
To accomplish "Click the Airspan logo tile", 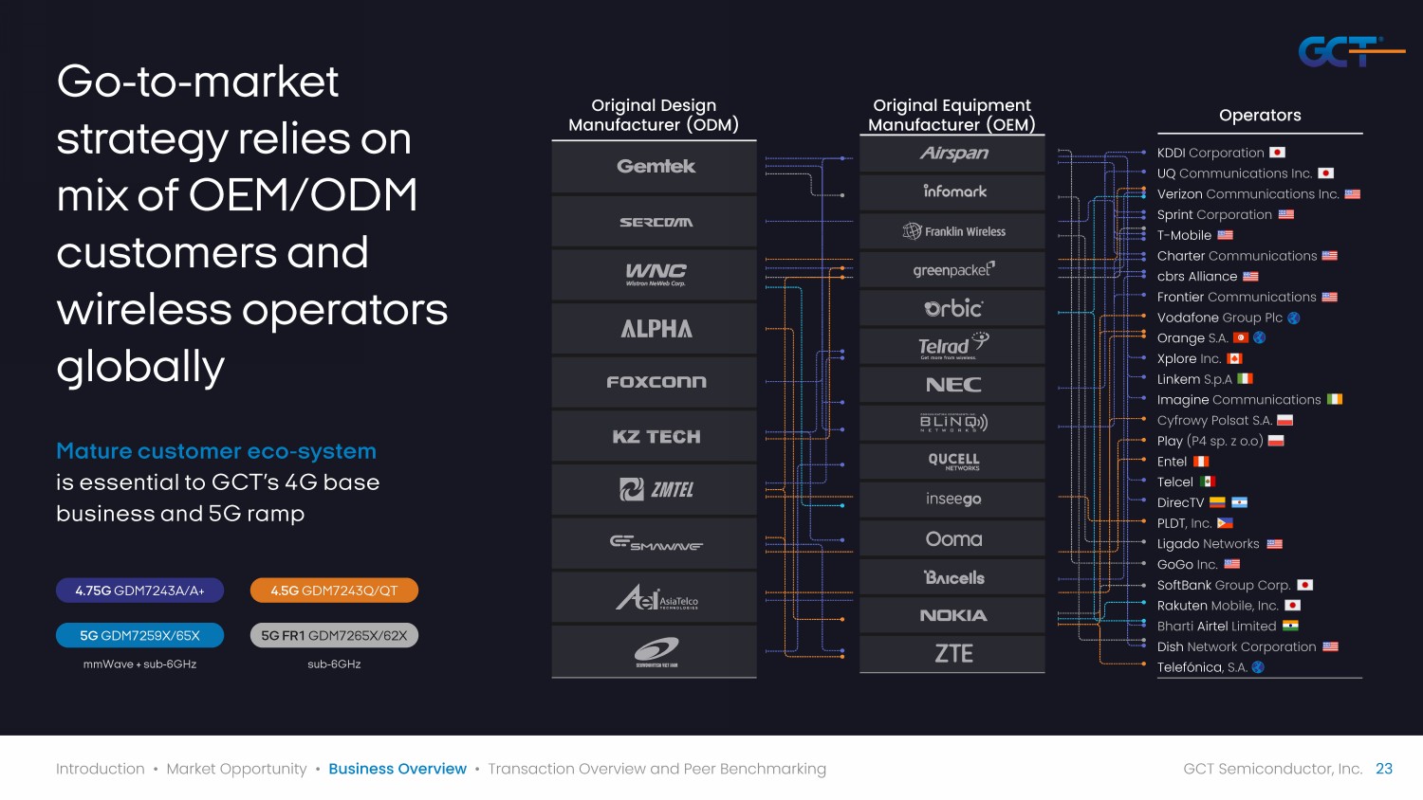I will click(952, 154).
